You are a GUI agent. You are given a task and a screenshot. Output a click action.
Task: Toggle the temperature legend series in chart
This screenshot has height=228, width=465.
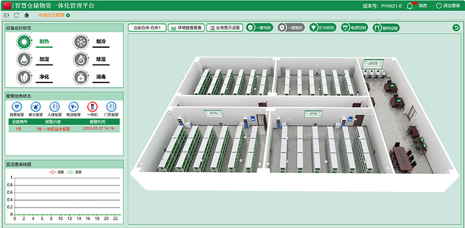pos(74,172)
